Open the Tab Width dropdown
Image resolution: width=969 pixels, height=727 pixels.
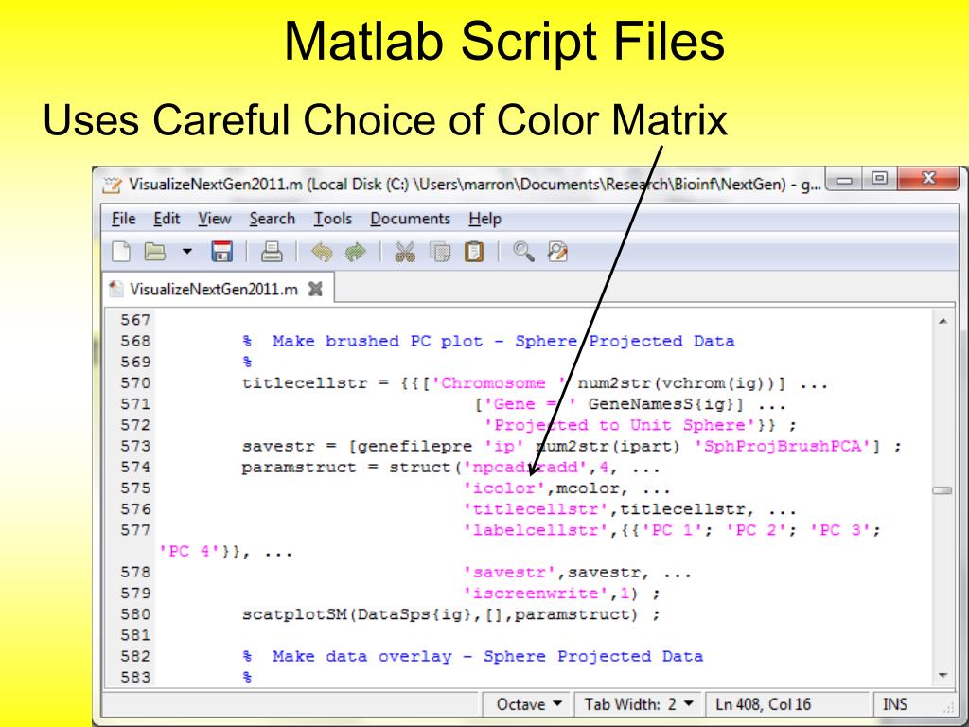tap(639, 704)
